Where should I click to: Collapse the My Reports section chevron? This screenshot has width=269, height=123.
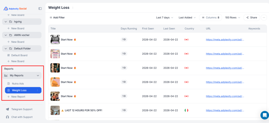coord(38,75)
